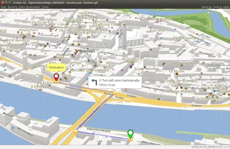
Task: Click the L'Oliva label
Action: tap(65, 75)
